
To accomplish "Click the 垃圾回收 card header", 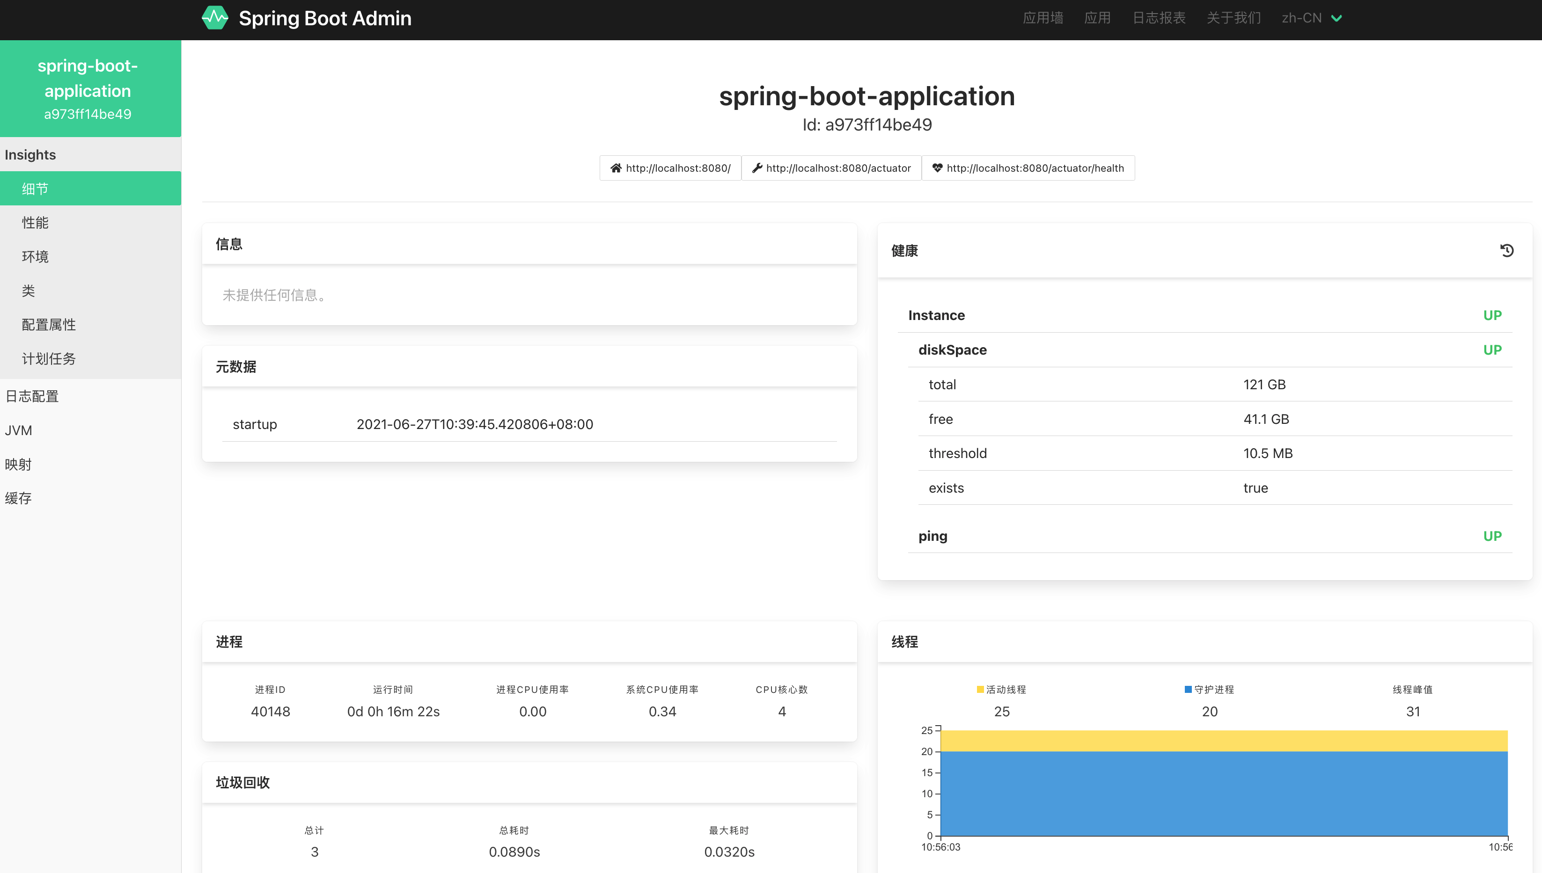I will pyautogui.click(x=529, y=782).
